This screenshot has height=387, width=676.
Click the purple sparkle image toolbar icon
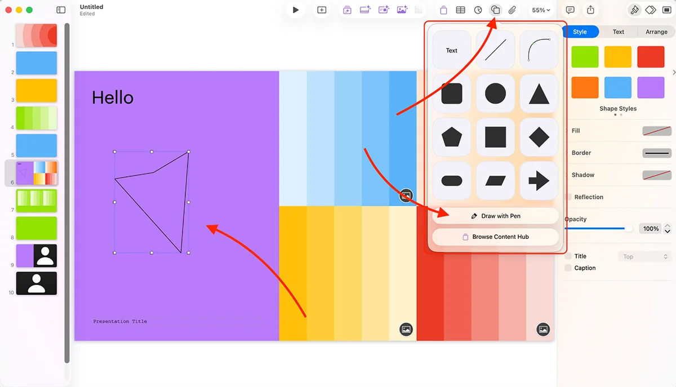tap(402, 10)
